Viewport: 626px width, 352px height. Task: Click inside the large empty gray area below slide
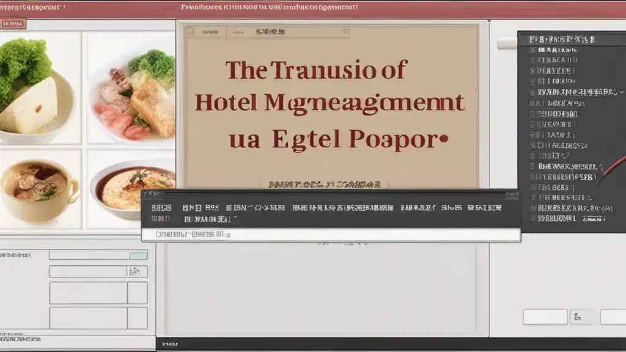coord(322,289)
